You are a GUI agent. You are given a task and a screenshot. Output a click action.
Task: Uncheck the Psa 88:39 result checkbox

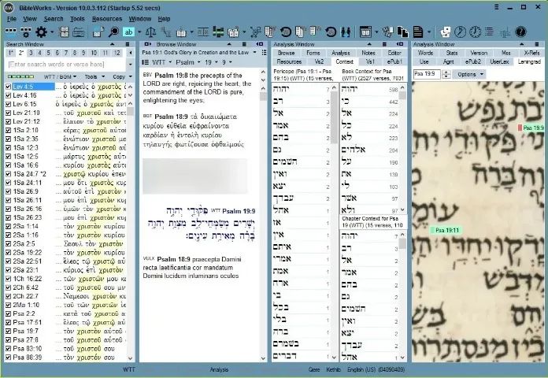pyautogui.click(x=8, y=358)
